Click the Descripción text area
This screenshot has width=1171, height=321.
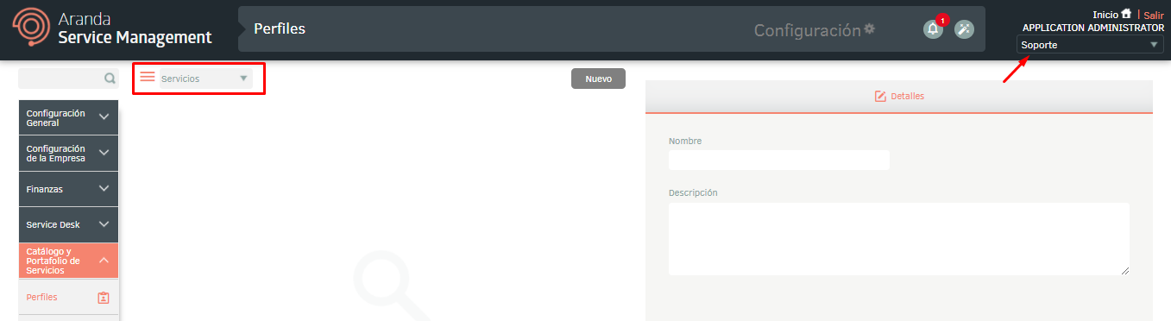click(x=899, y=239)
